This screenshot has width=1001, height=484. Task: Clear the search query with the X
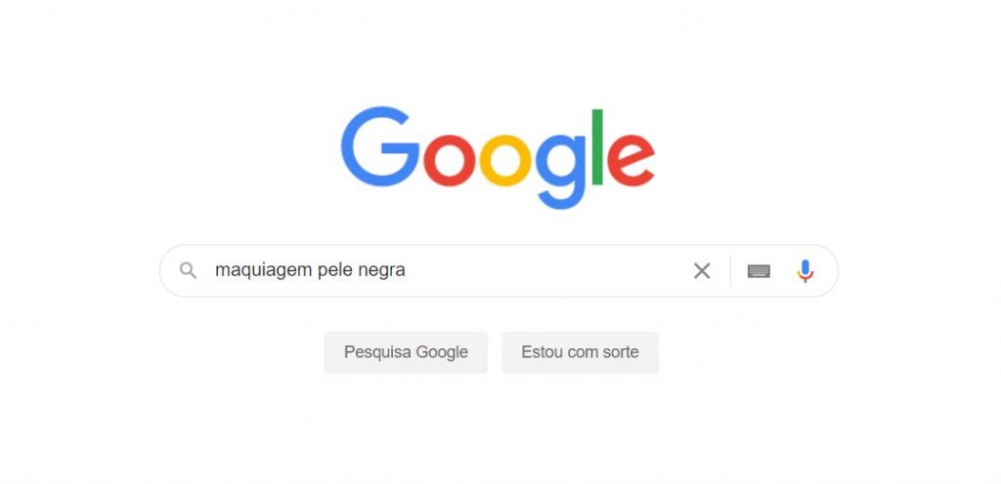tap(702, 270)
